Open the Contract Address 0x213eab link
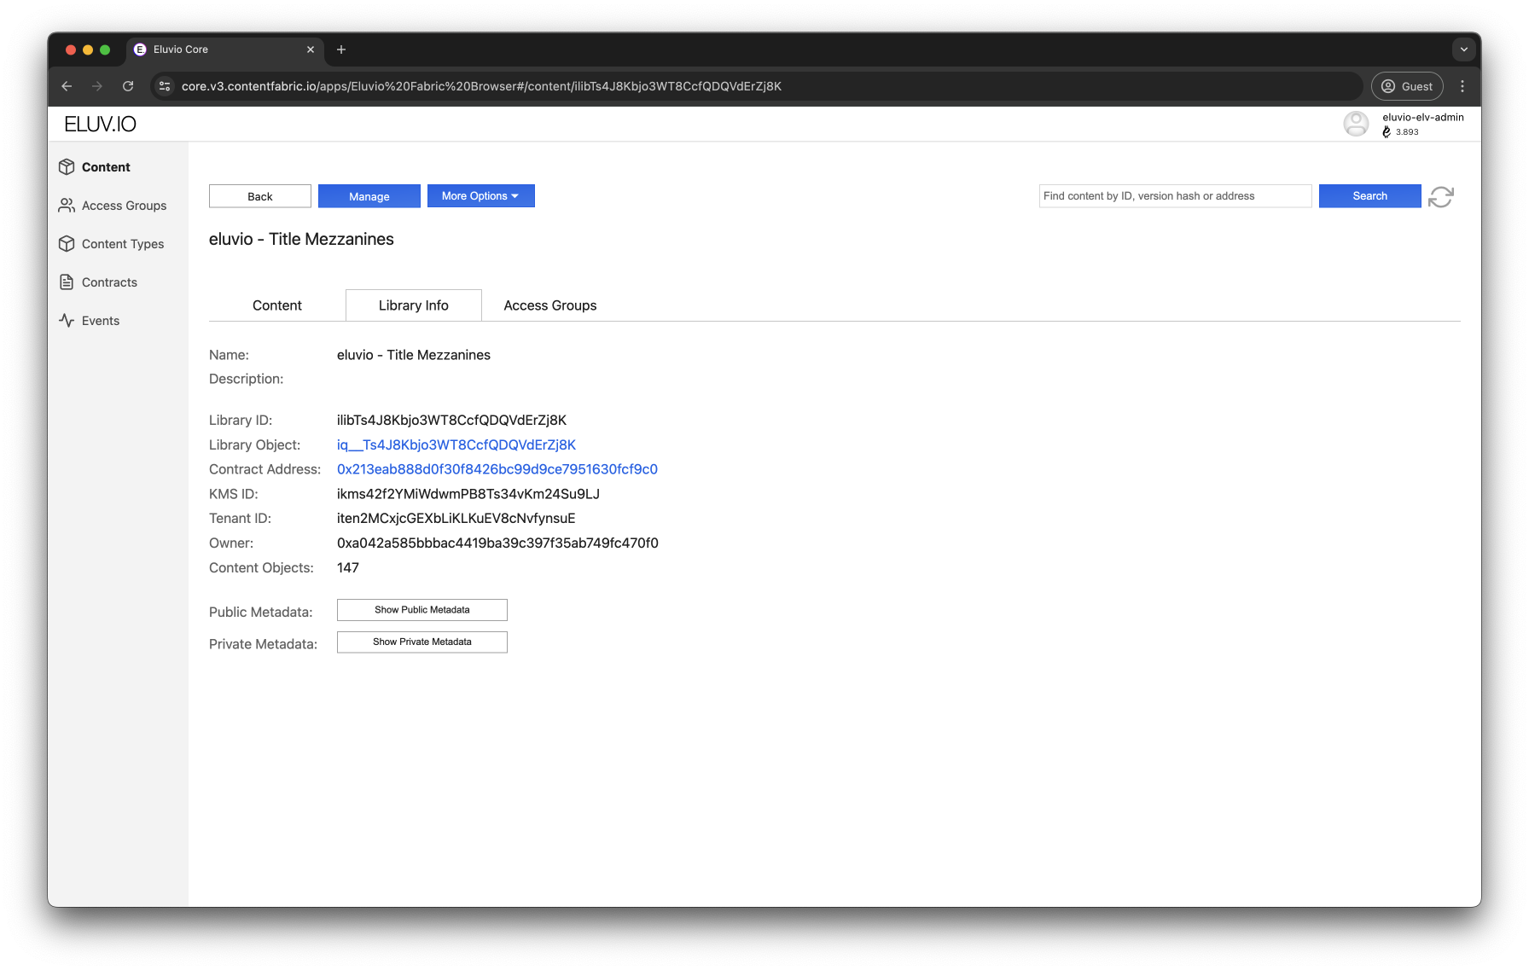The height and width of the screenshot is (970, 1529). [x=497, y=469]
